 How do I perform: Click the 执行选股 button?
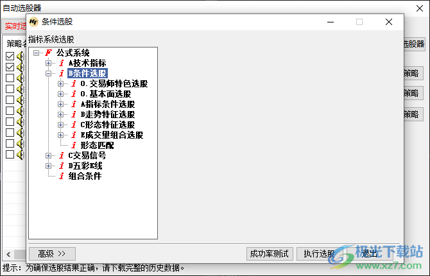320,254
